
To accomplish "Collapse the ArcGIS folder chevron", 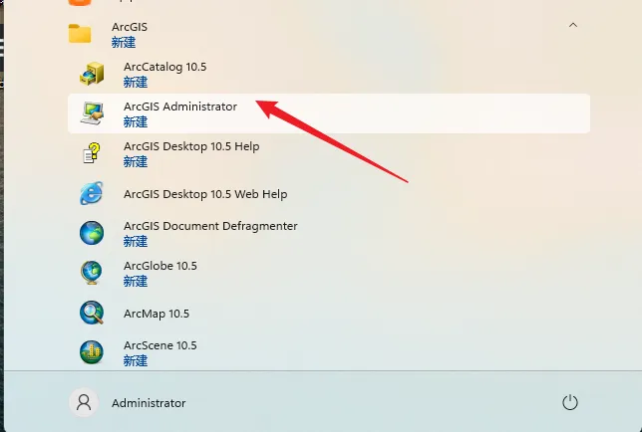I will click(x=573, y=25).
